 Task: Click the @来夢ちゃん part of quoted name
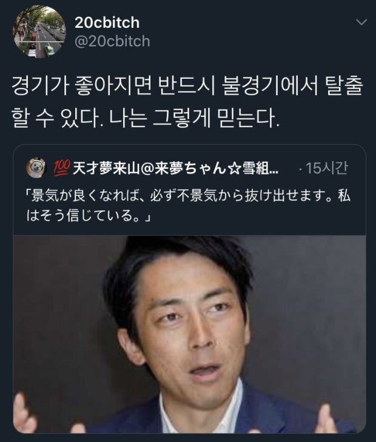[184, 168]
